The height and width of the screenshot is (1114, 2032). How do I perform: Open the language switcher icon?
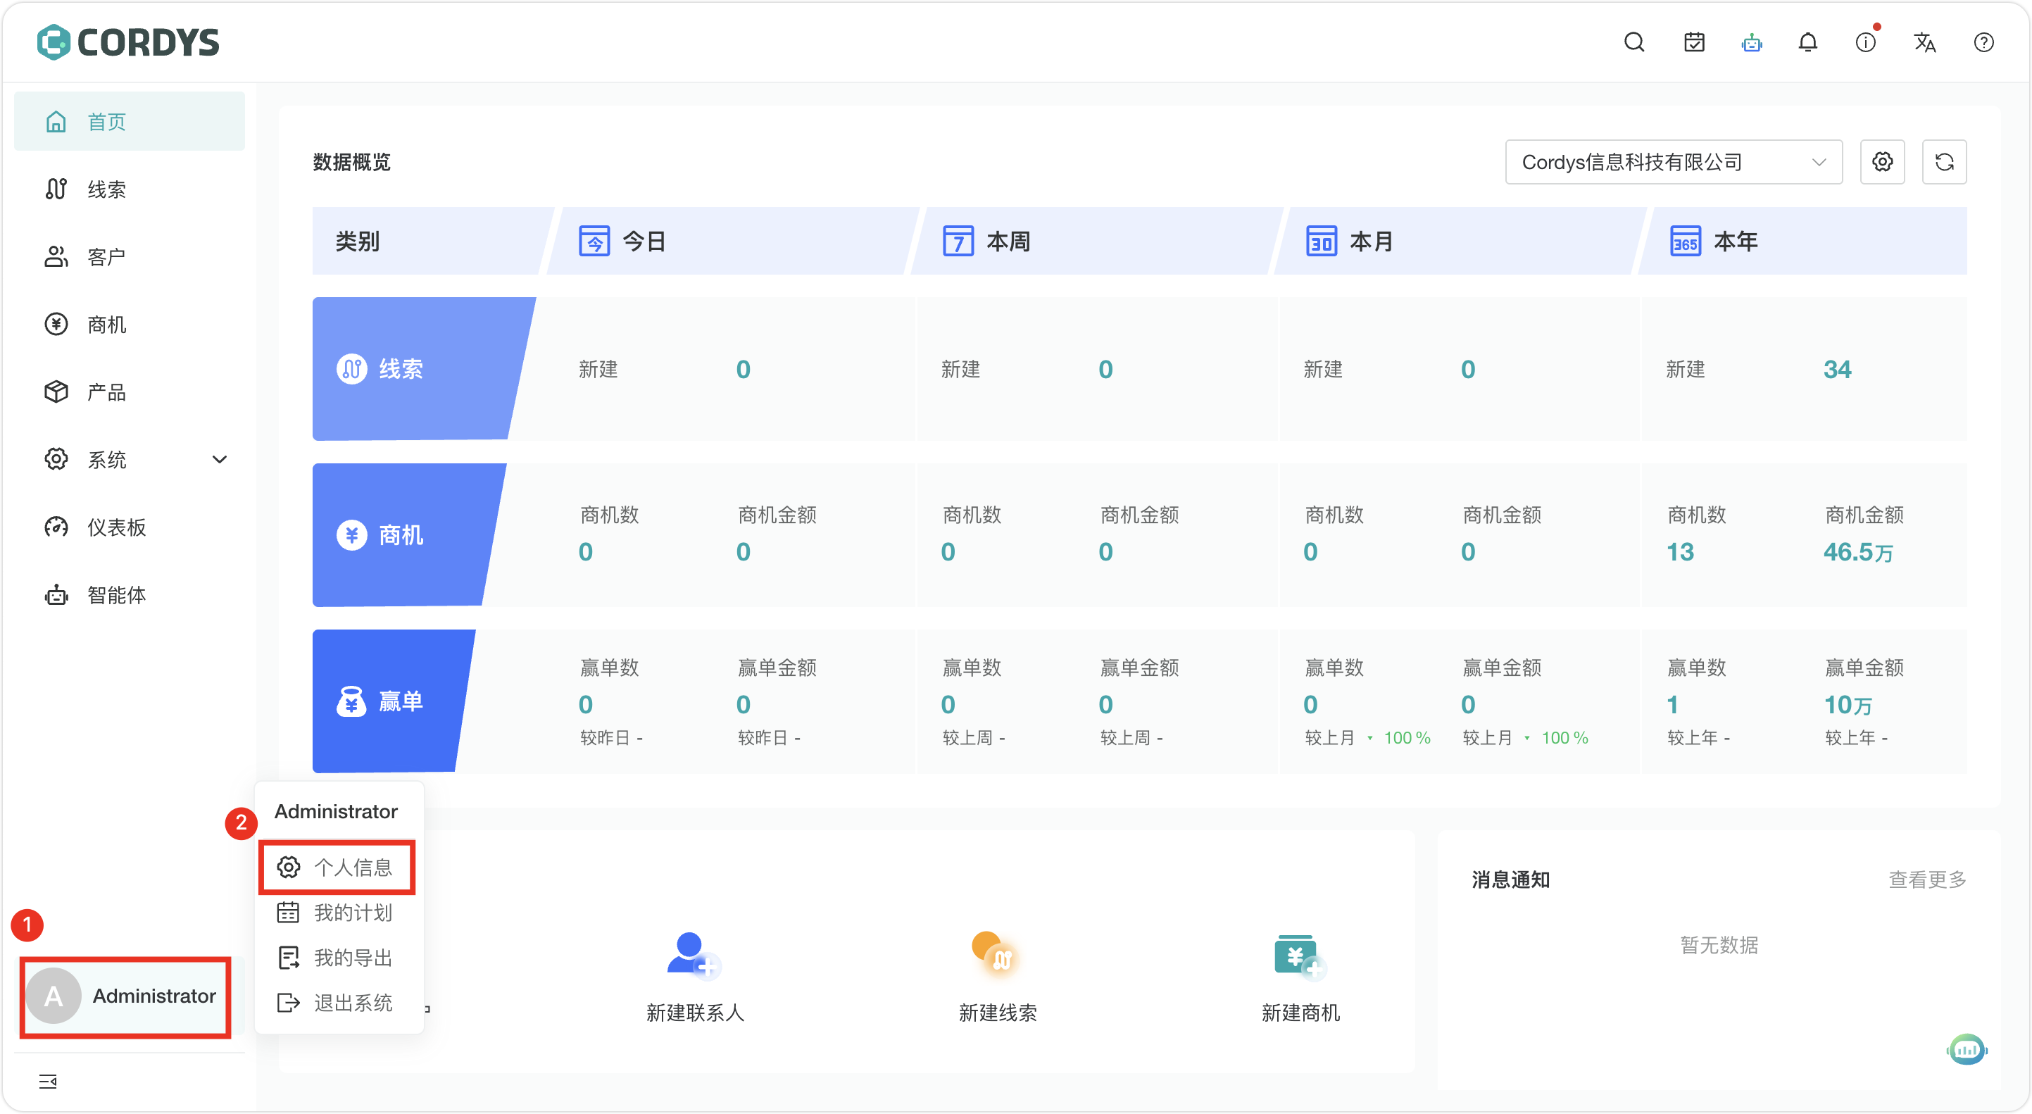[x=1925, y=42]
